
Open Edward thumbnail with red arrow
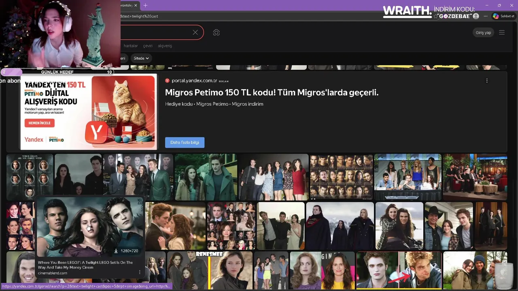click(399, 270)
